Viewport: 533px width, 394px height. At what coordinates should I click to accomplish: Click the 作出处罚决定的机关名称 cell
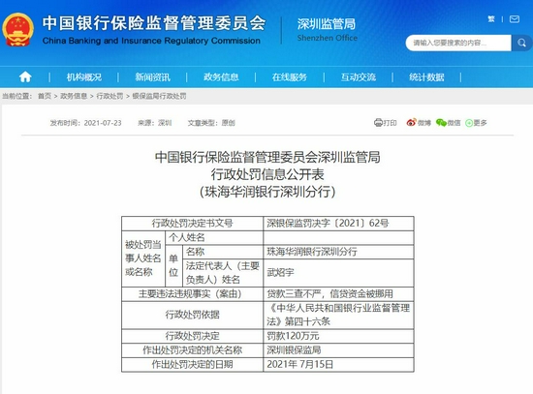(x=193, y=350)
